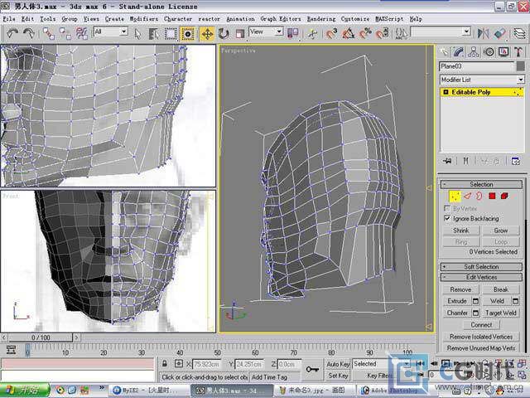This screenshot has height=398, width=530.
Task: Open the Graph Editors menu
Action: 280,19
